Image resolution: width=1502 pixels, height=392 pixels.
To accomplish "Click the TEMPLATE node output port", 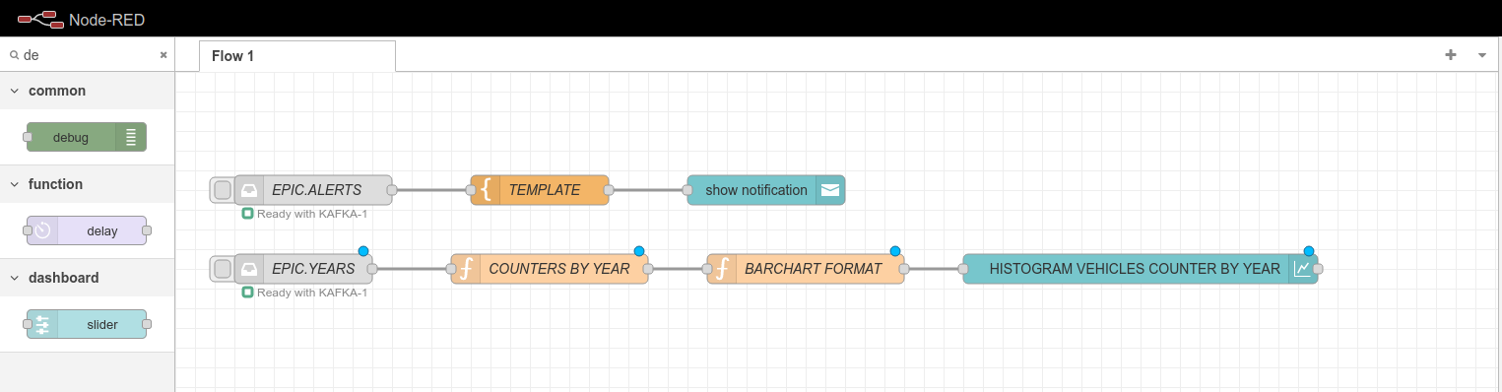I will 609,189.
